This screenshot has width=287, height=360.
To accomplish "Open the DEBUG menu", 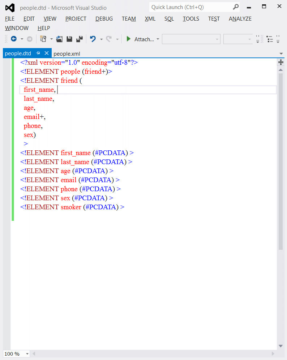I will (x=104, y=19).
